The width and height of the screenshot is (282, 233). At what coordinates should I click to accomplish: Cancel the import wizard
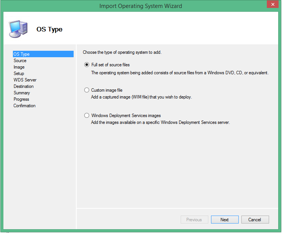pyautogui.click(x=255, y=220)
